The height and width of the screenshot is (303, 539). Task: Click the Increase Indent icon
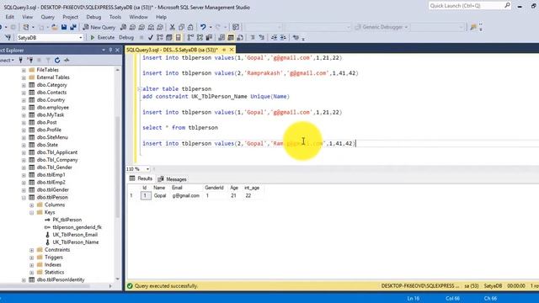pyautogui.click(x=283, y=37)
